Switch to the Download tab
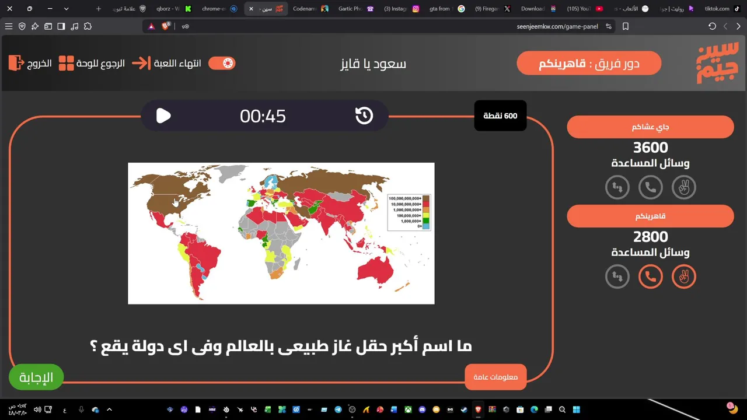The height and width of the screenshot is (420, 747). [x=538, y=9]
